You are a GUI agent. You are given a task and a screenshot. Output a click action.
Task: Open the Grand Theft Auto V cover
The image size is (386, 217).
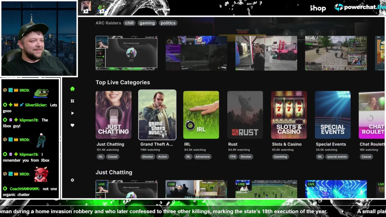click(157, 115)
